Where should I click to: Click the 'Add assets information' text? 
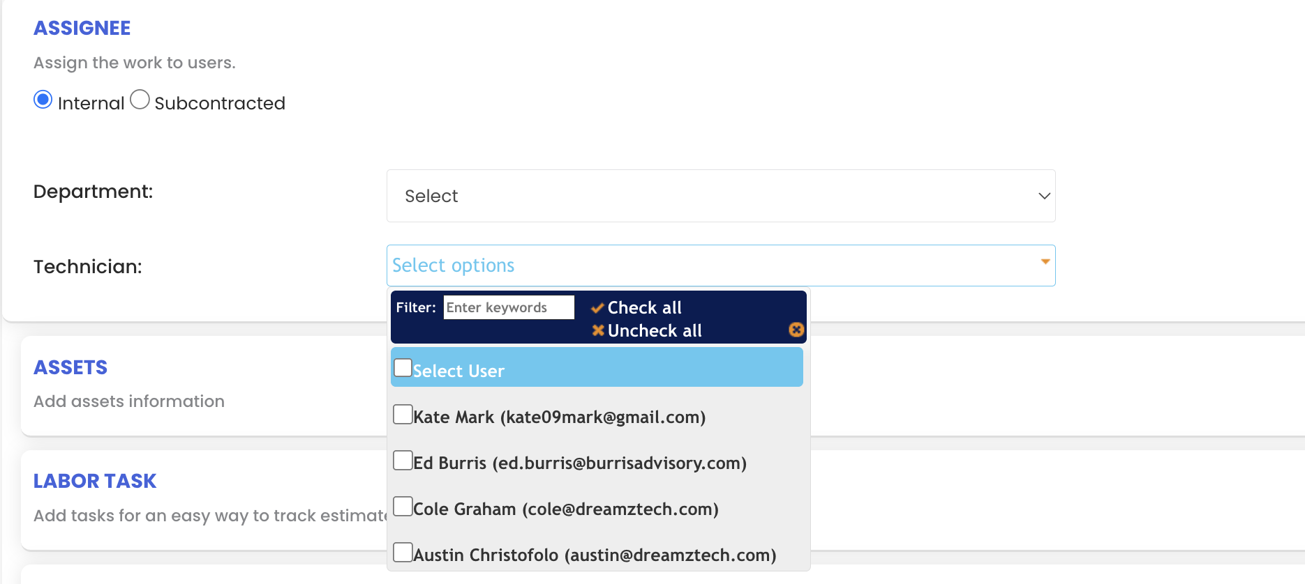tap(129, 401)
